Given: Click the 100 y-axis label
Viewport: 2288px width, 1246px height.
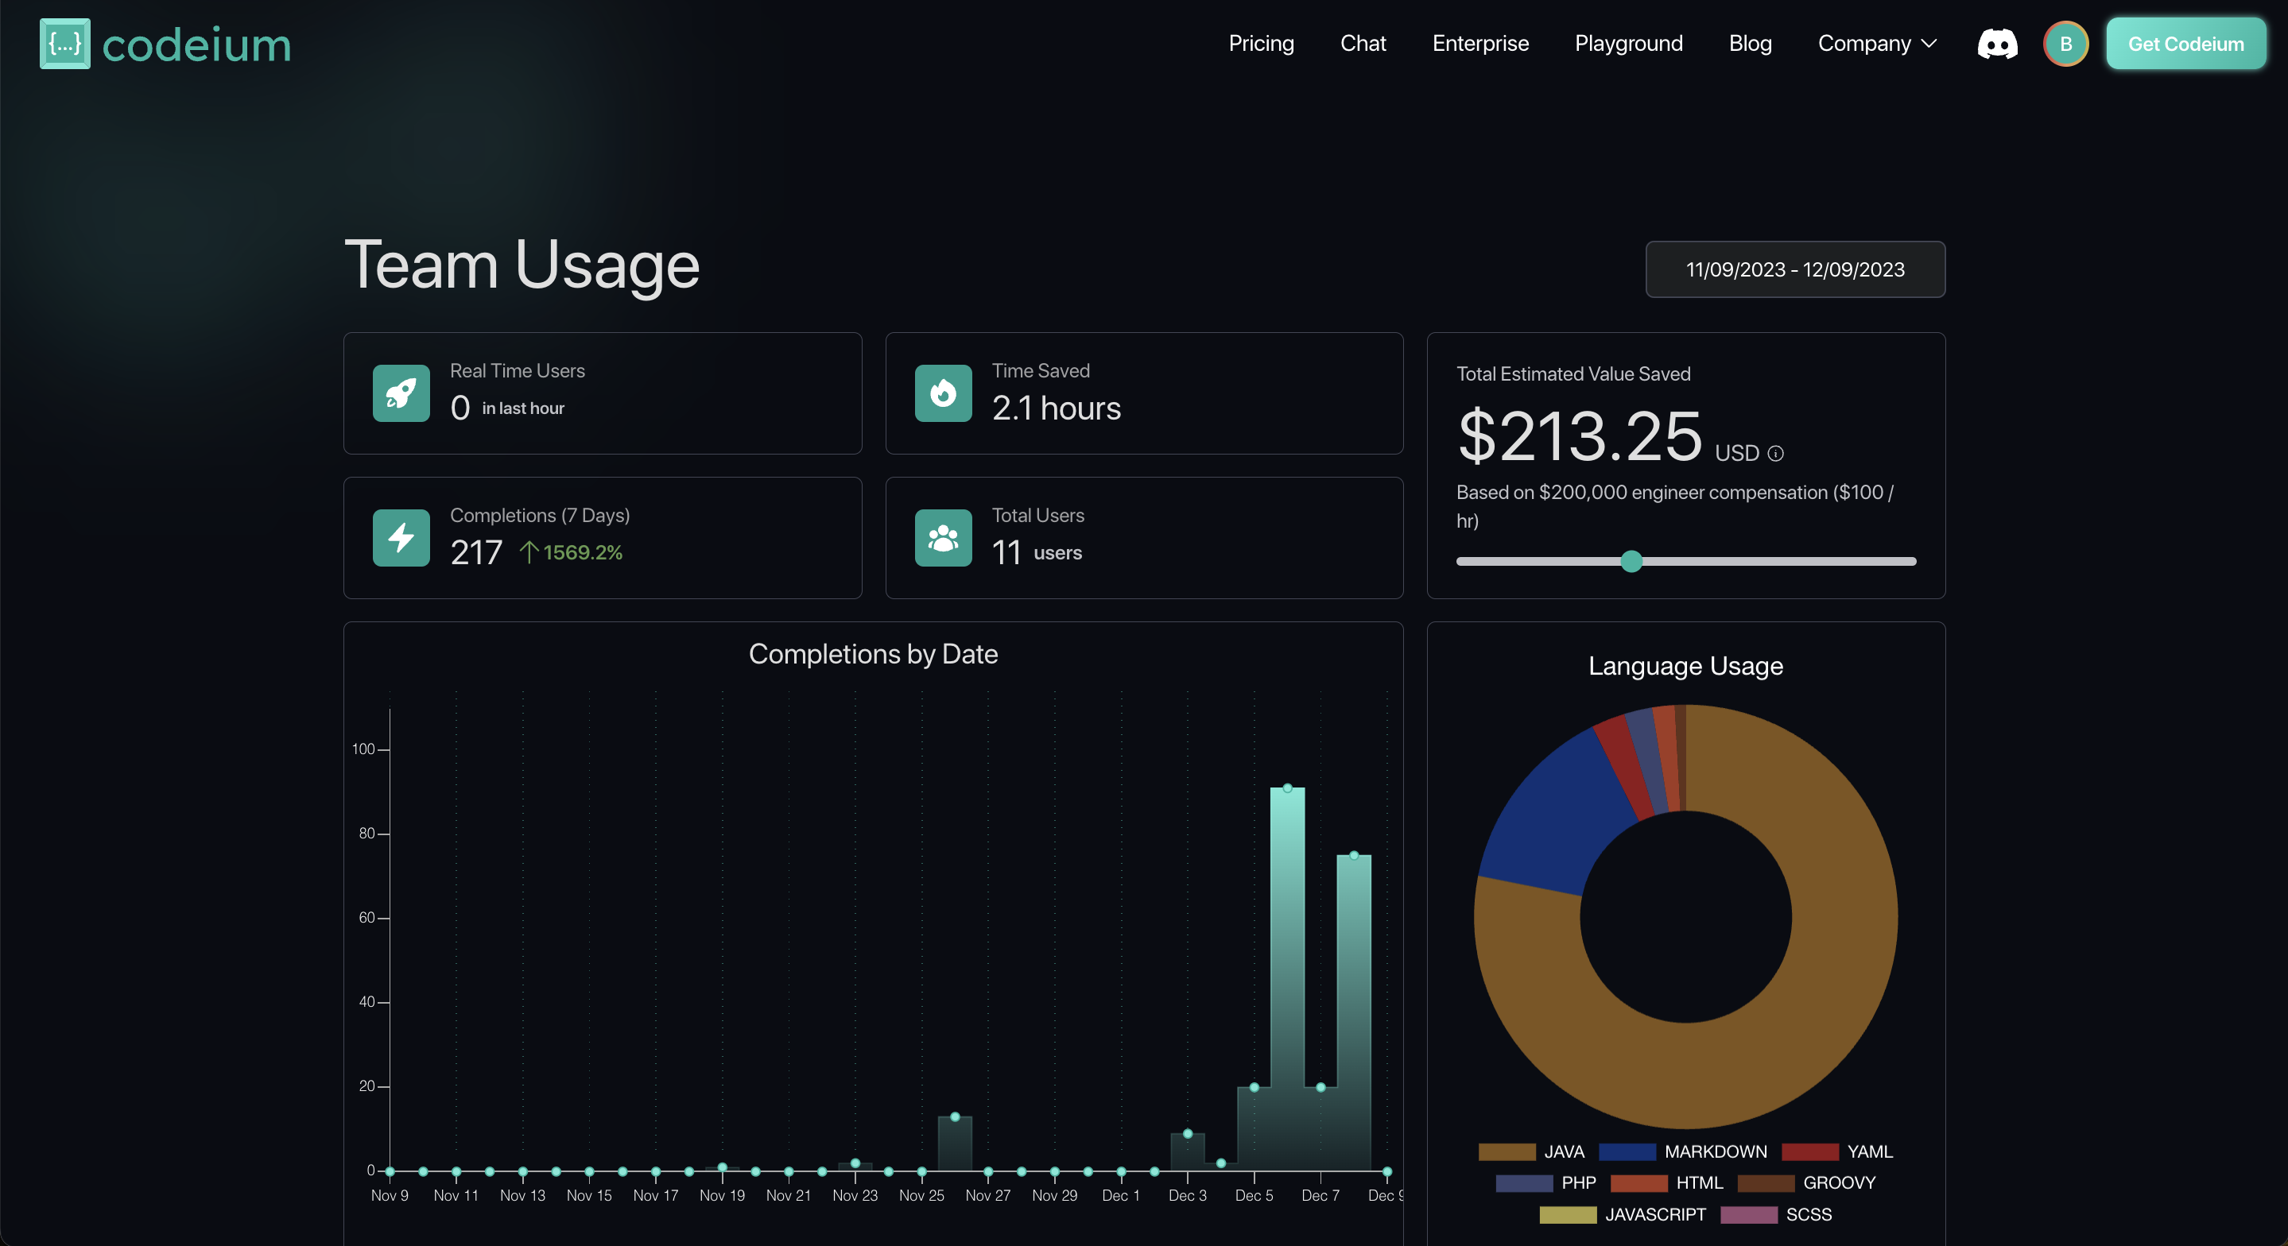Looking at the screenshot, I should [x=363, y=749].
